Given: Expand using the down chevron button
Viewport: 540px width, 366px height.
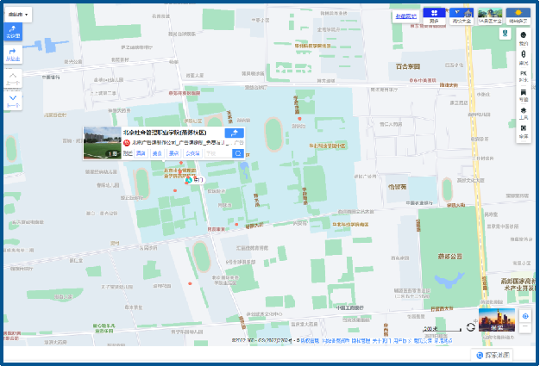Looking at the screenshot, I should pos(13,101).
